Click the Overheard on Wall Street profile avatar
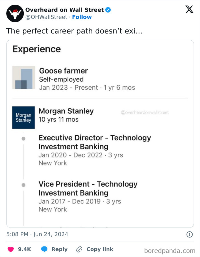Screen dimensions: 200x257 point(15,13)
